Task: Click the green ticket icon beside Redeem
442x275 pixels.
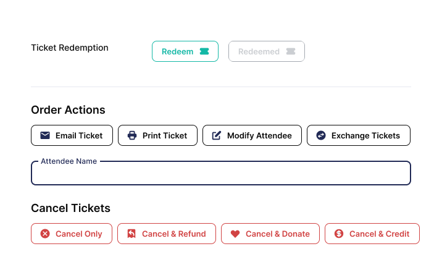Action: pyautogui.click(x=204, y=51)
